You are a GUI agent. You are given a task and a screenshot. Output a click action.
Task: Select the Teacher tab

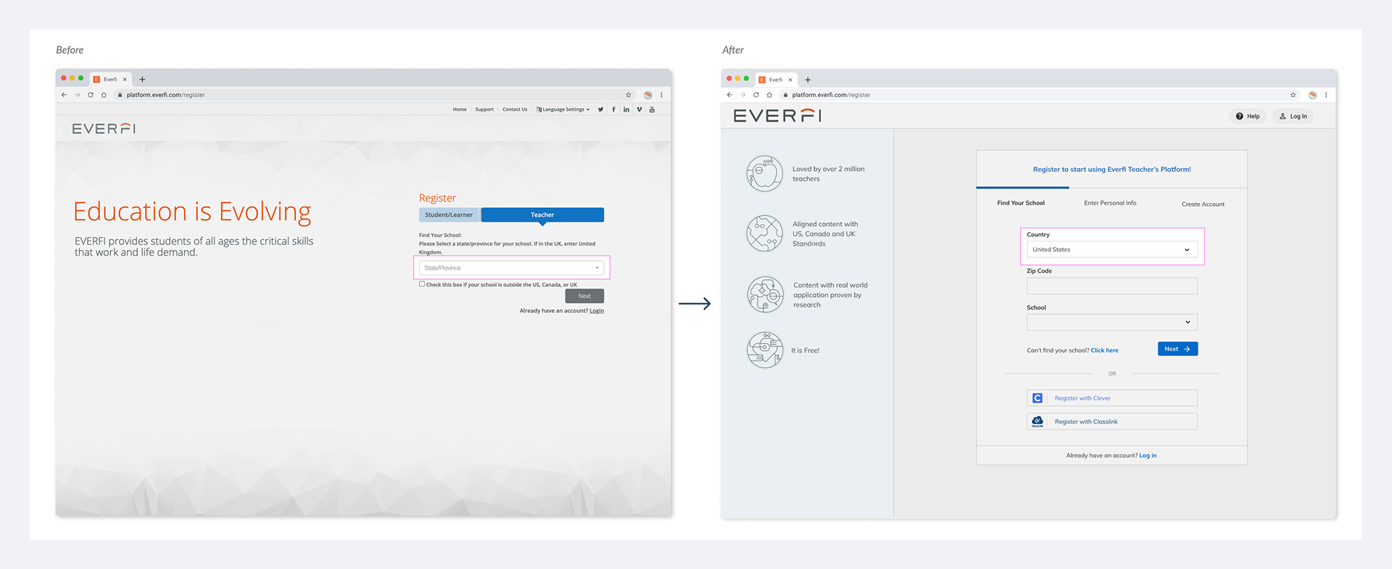[x=542, y=215]
